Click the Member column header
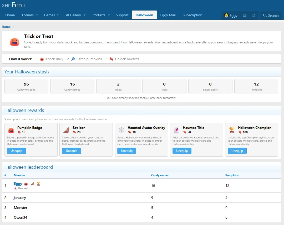Viewport: 284px width, 225px height. [19, 175]
